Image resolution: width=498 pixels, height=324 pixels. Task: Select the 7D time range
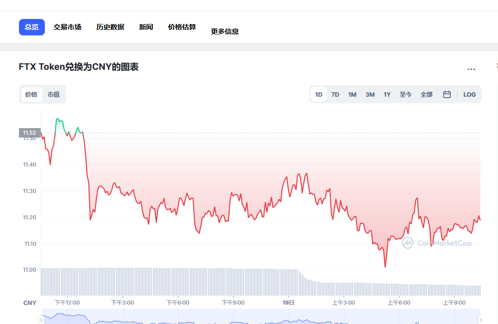335,94
